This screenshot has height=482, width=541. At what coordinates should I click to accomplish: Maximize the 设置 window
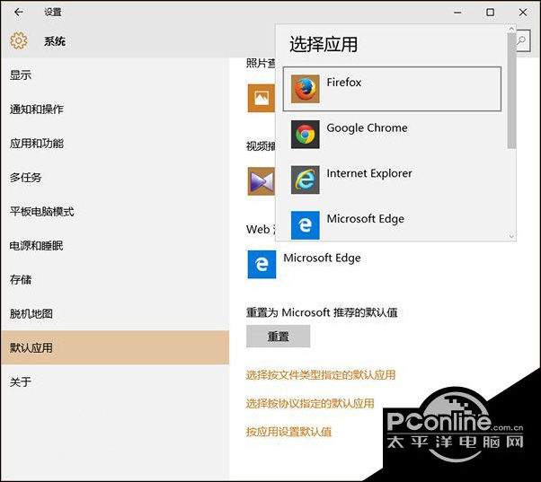click(490, 13)
